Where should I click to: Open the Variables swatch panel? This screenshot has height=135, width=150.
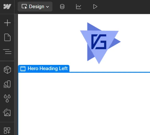(7, 84)
